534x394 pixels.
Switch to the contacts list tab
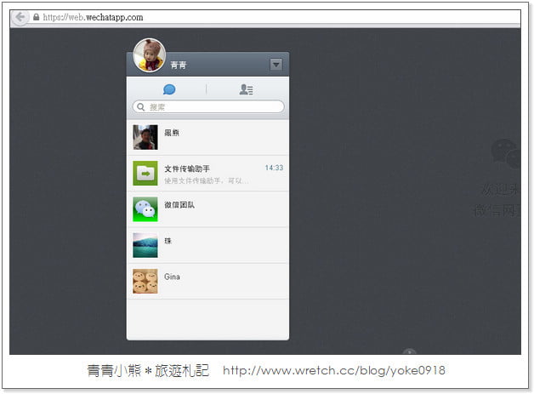click(x=246, y=89)
